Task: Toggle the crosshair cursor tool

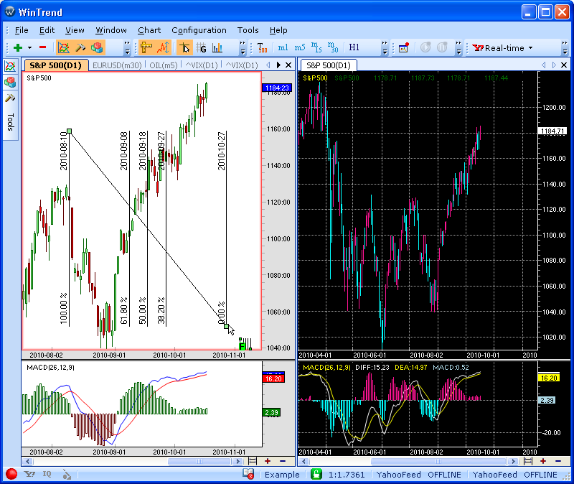Action: 184,47
